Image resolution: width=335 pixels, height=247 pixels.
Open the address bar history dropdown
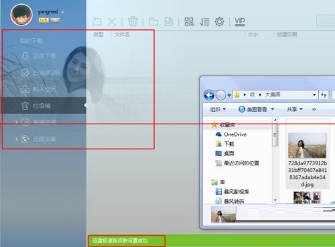(x=314, y=95)
